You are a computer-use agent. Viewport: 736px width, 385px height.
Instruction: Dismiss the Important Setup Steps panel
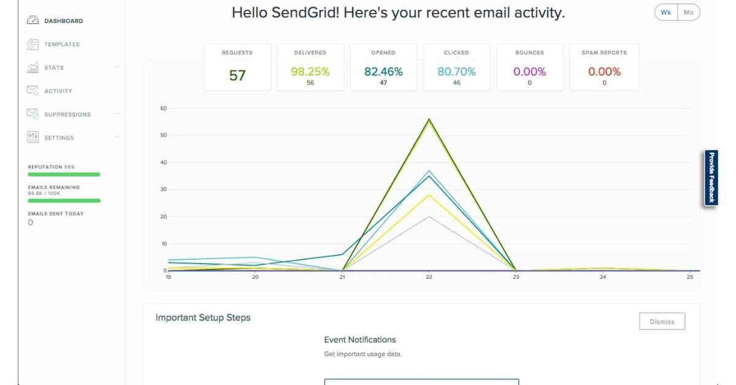[x=662, y=321]
